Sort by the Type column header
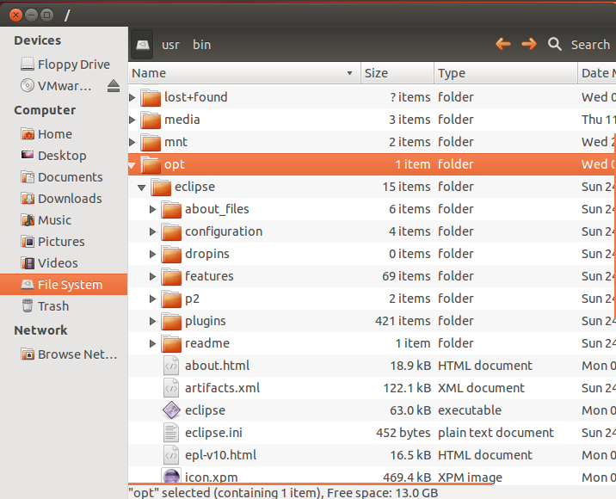The height and width of the screenshot is (499, 616). 506,73
